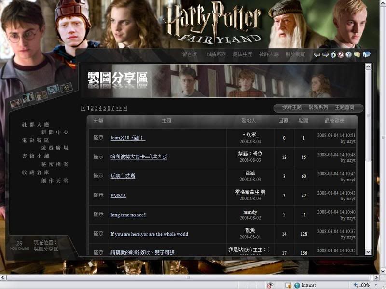Click view count 166 in the last row
The width and height of the screenshot is (386, 289).
click(x=304, y=253)
